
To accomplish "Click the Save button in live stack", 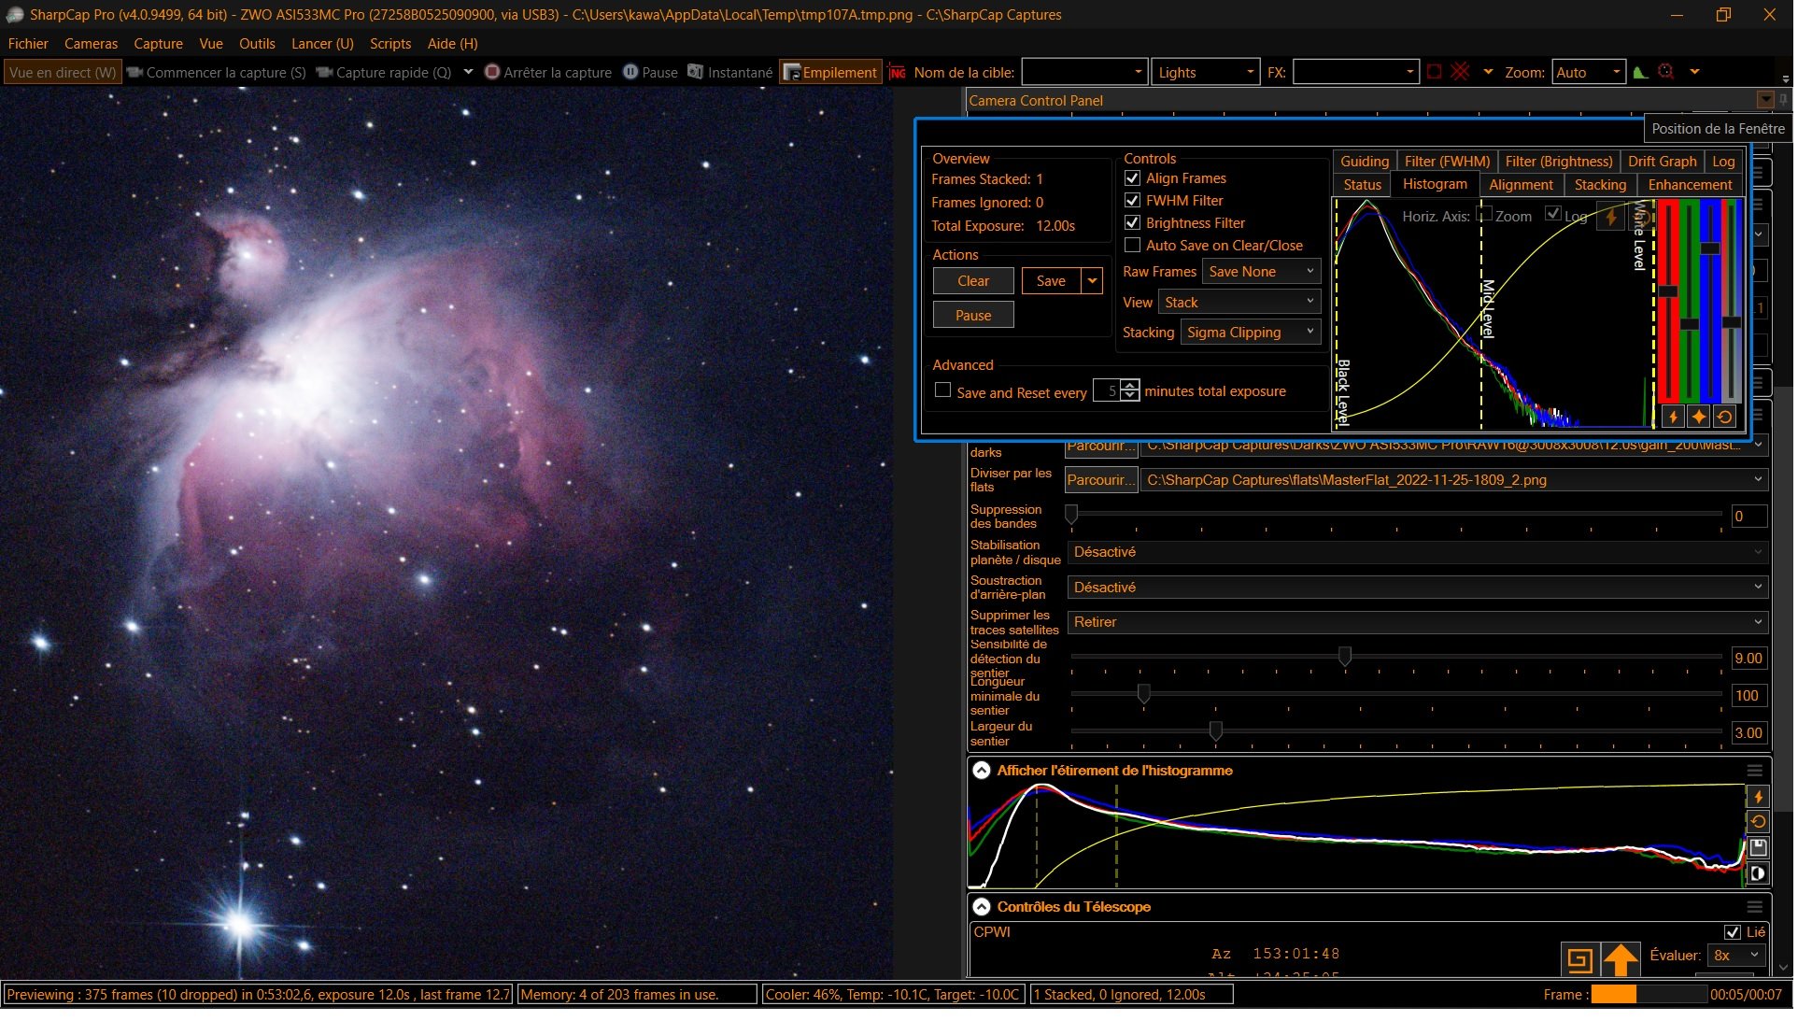I will [1051, 280].
